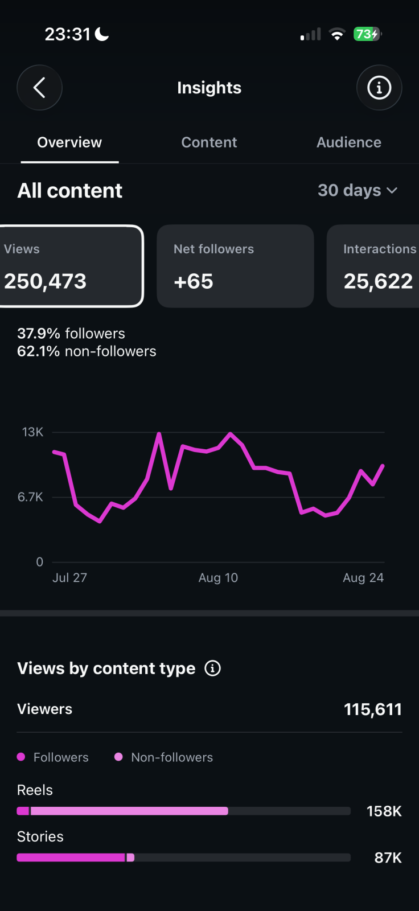Tap the Wi-Fi status icon
419x911 pixels.
pyautogui.click(x=337, y=34)
